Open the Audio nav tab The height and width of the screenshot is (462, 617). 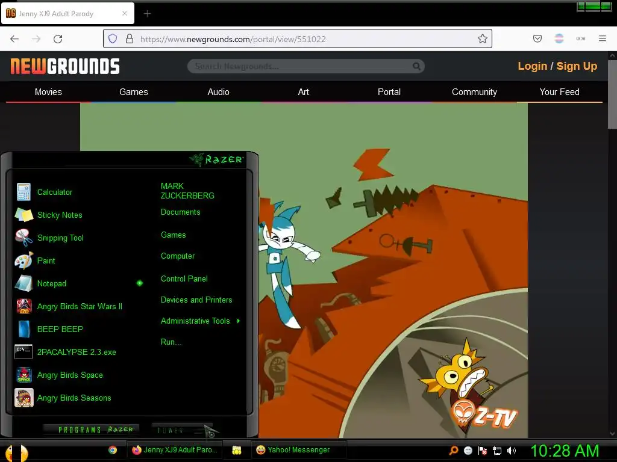(218, 92)
